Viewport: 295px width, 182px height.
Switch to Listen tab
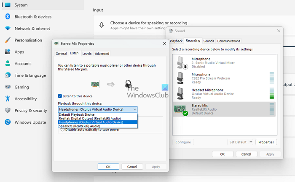[74, 53]
